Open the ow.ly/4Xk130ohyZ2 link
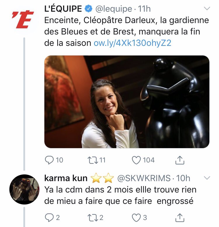Viewport: 219px width, 227px height. coord(132,43)
